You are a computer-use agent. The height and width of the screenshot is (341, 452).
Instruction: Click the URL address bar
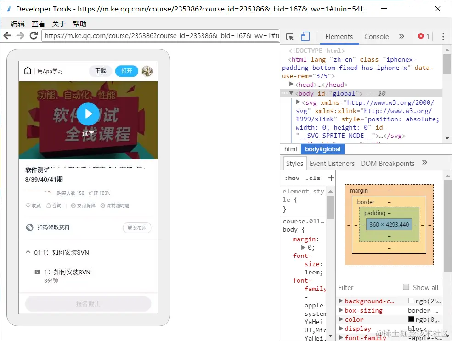[x=160, y=36]
